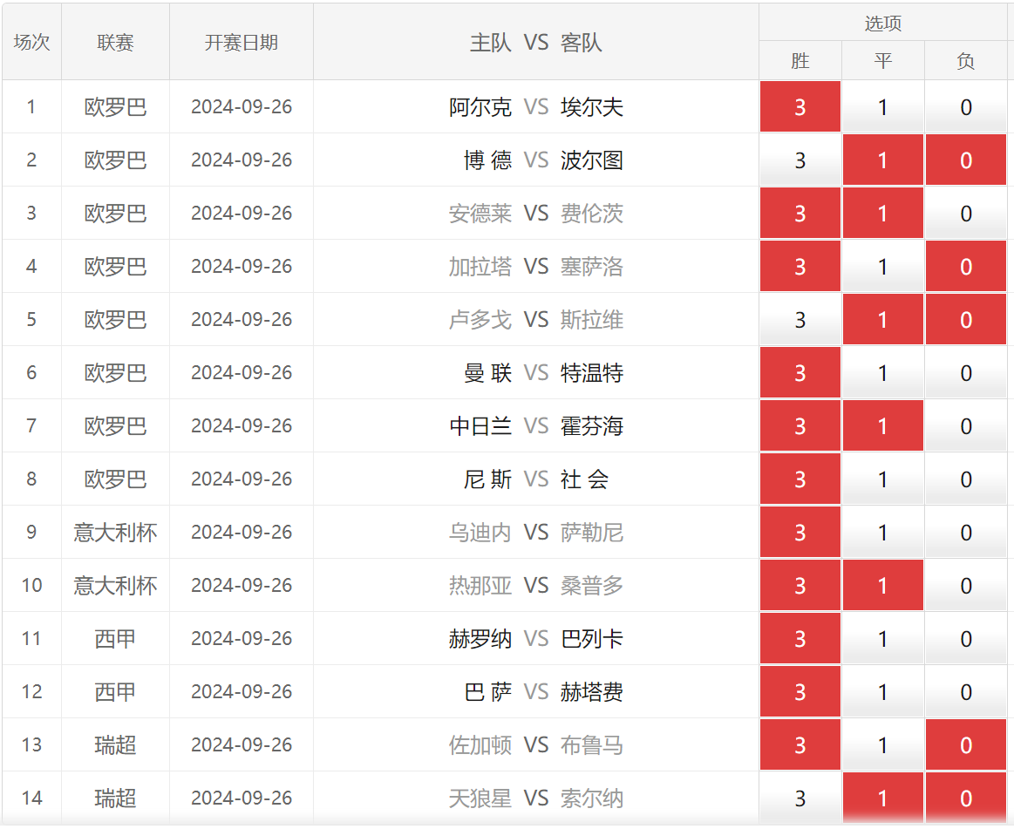The image size is (1014, 829).
Task: Select draw option 1 for 阿尔克 VS 埃尔夫
Action: pos(882,106)
